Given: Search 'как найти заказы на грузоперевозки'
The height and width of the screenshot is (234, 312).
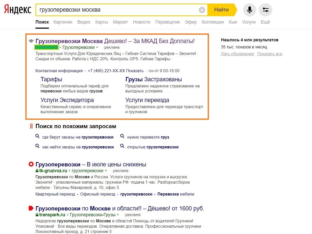Looking at the screenshot, I should (x=78, y=147).
